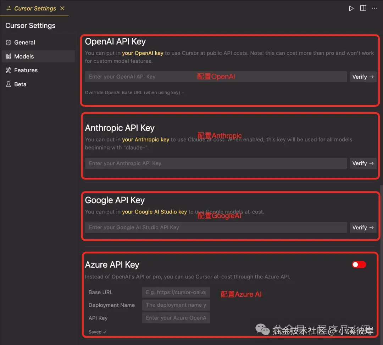Click the 'Azure API Key' heading
This screenshot has width=383, height=345.
(x=112, y=265)
